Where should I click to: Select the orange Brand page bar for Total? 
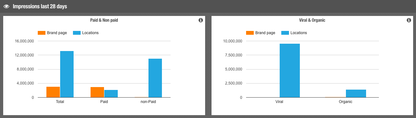click(x=53, y=92)
